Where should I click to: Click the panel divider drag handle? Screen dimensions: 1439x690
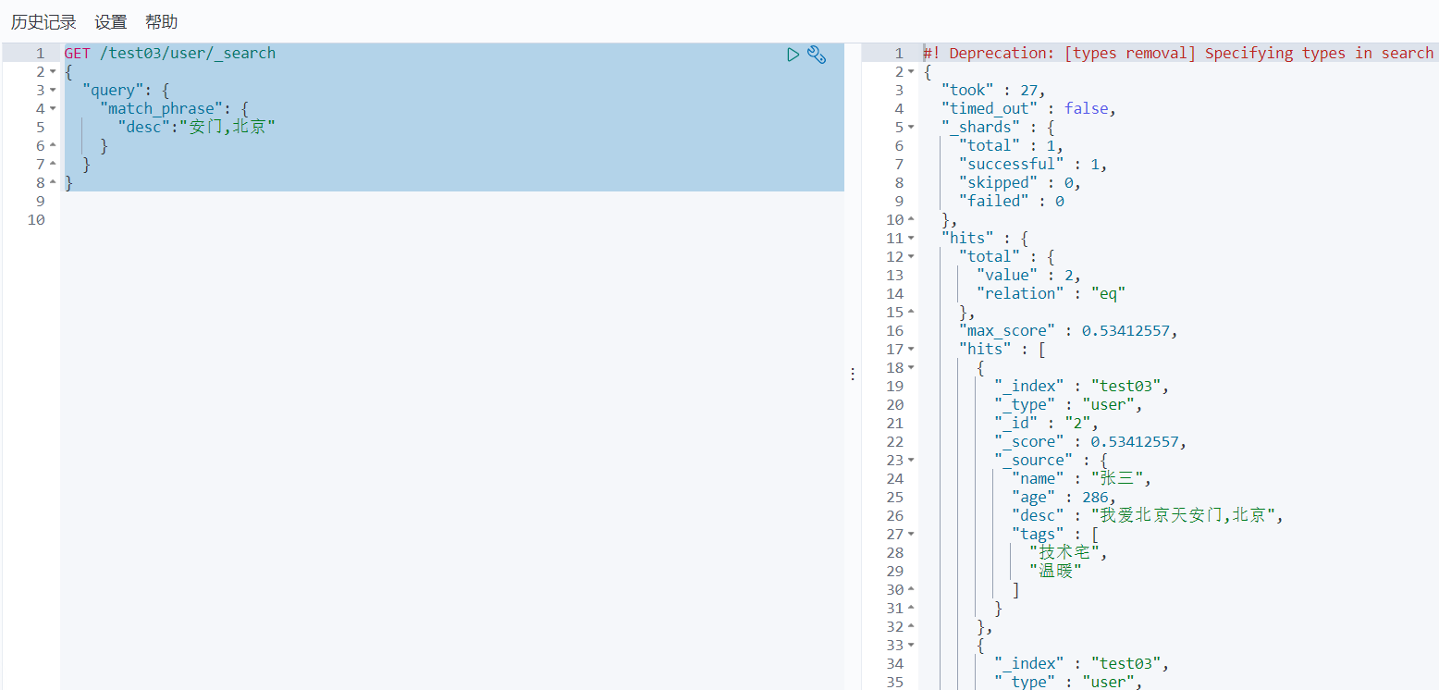point(853,374)
